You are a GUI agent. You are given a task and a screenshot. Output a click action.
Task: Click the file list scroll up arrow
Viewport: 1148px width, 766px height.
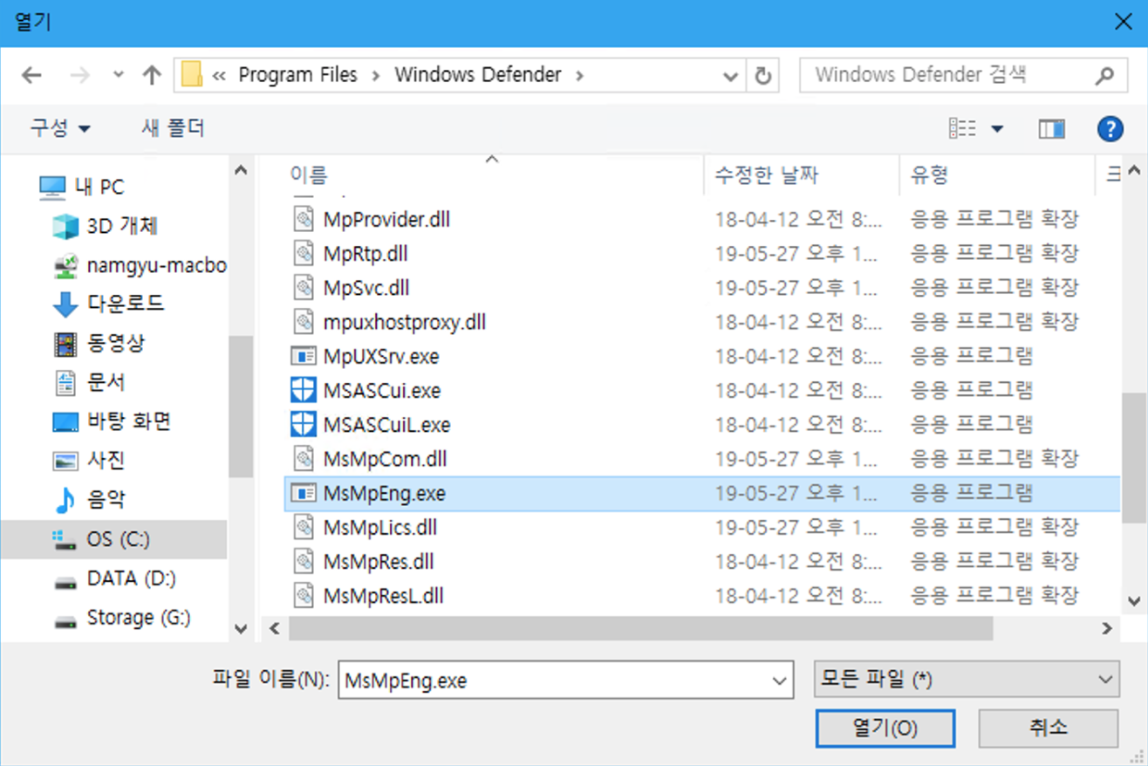[1134, 170]
